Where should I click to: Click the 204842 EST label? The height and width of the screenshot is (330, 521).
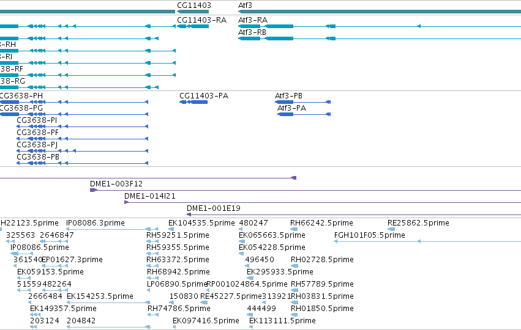point(81,321)
